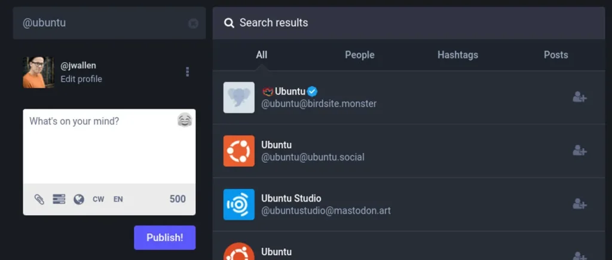
Task: Open the emoji picker in compose box
Action: pos(185,120)
